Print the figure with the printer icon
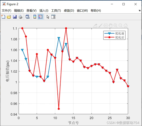The width and height of the screenshot is (142, 126). pyautogui.click(x=21, y=17)
